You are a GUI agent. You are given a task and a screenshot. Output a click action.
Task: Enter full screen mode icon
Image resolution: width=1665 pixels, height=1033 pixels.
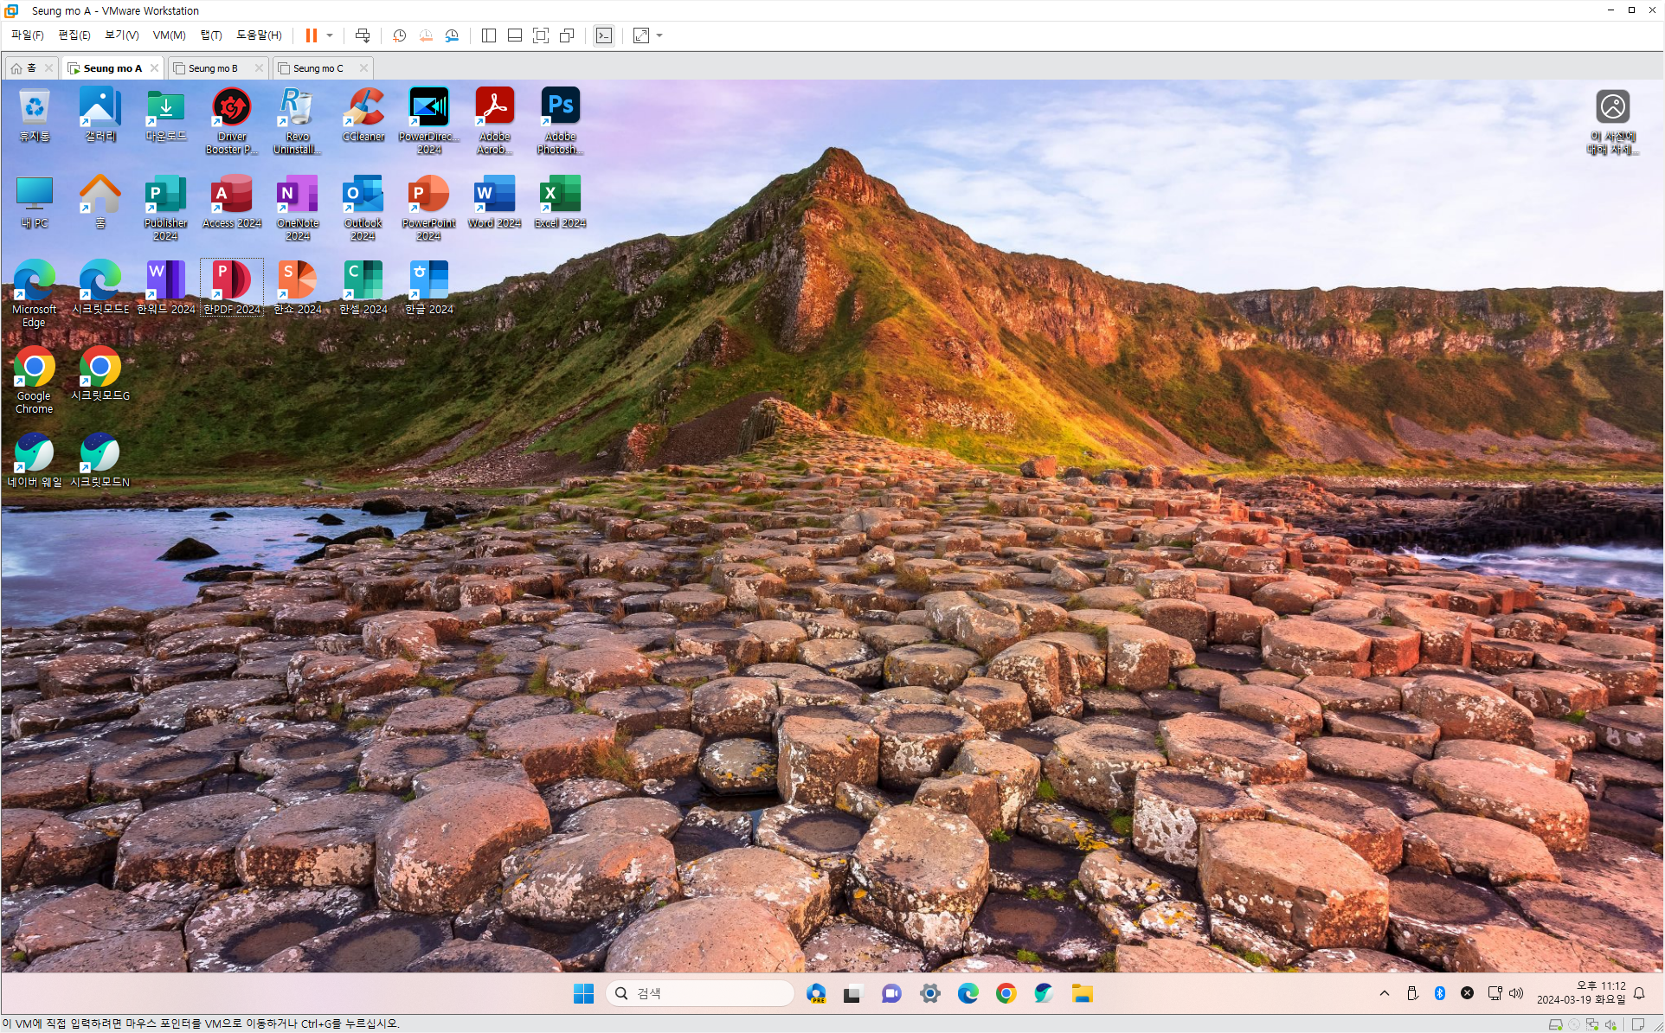pyautogui.click(x=541, y=35)
